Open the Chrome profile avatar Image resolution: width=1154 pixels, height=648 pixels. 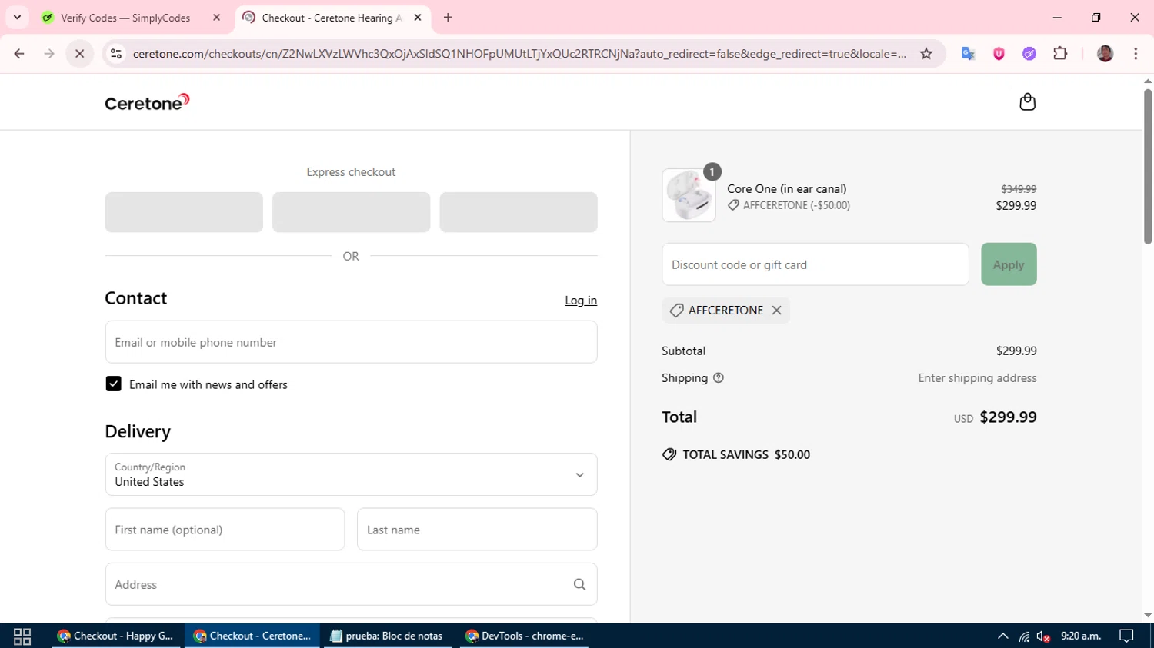point(1105,54)
